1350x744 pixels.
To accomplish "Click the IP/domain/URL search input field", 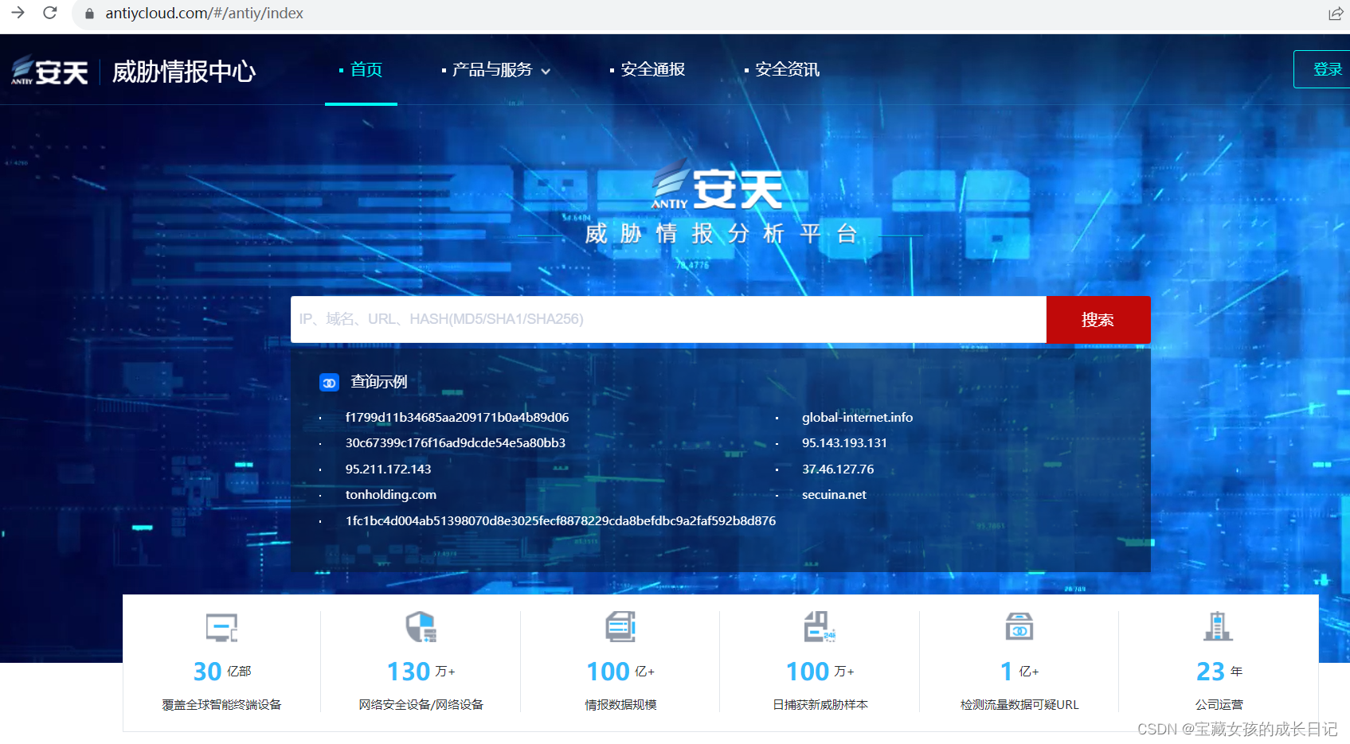I will pos(667,319).
